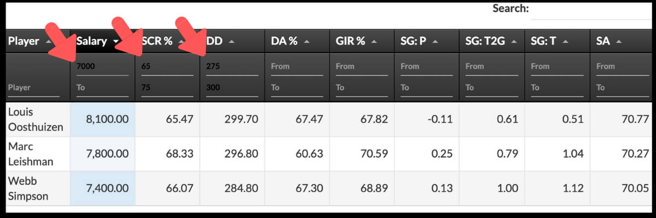
Task: Click the Player name filter field
Action: pos(34,88)
